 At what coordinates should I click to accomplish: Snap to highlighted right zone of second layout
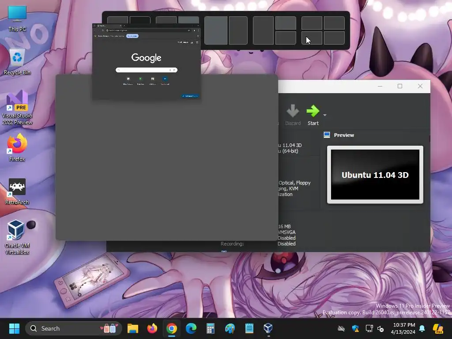point(188,20)
